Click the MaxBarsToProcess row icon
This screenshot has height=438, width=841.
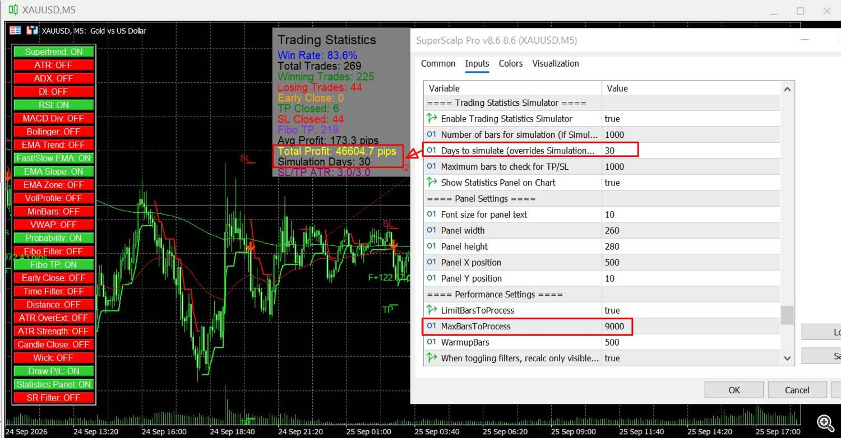coord(432,326)
